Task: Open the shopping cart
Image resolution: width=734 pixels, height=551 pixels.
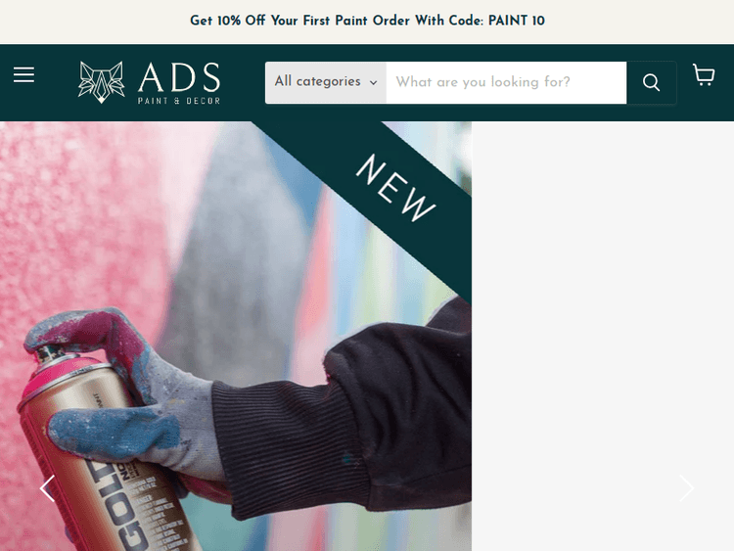Action: pos(704,75)
